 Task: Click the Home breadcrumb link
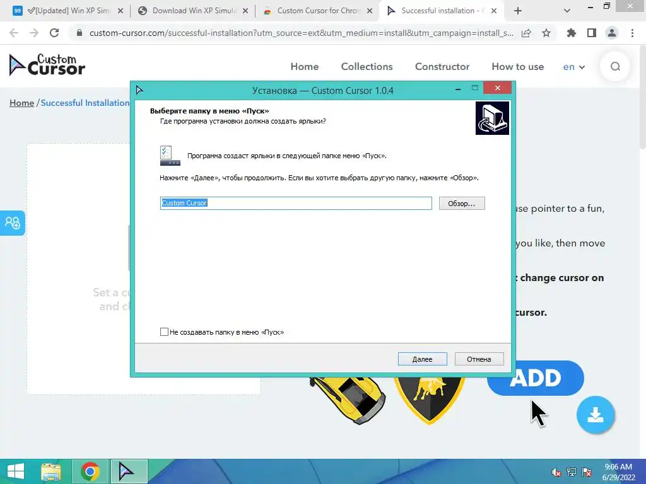coord(22,103)
